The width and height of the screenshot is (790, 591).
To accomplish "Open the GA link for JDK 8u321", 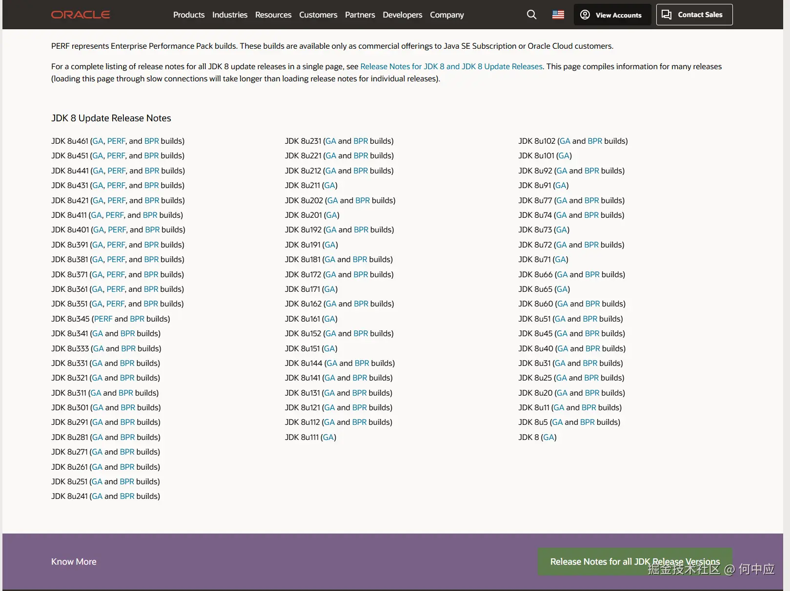I will (x=97, y=378).
